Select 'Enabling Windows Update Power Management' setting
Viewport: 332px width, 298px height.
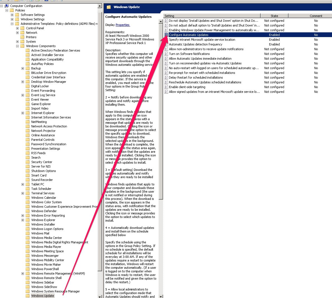214,30
